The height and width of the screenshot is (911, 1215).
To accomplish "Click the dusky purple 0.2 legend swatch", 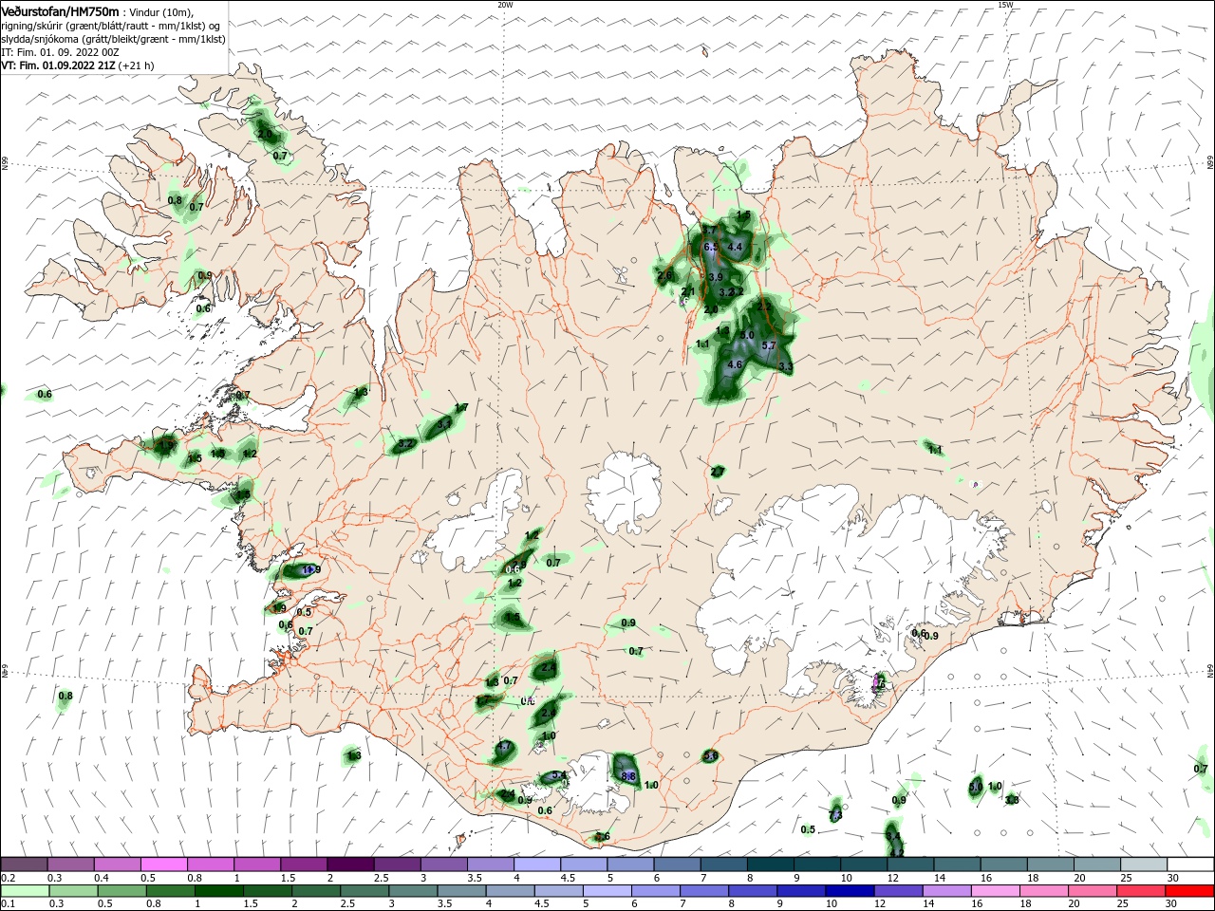I will pos(24,865).
